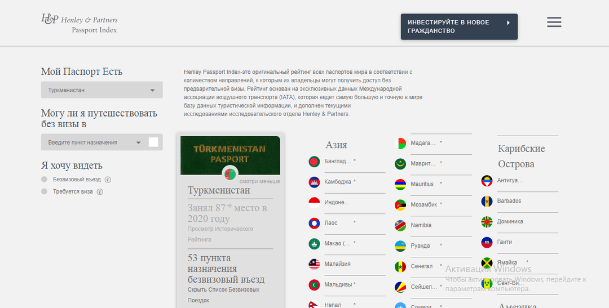Select the Безвизовый въезд radio option
Screen dimensions: 609x308
pyautogui.click(x=45, y=179)
